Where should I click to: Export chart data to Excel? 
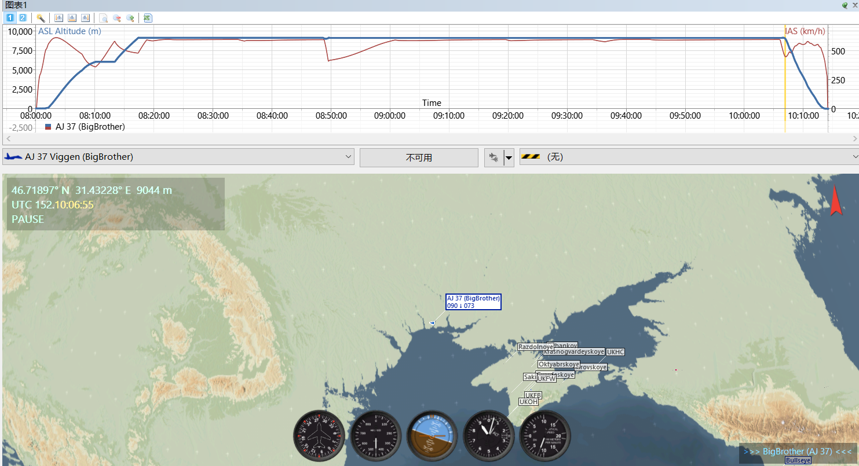click(148, 18)
